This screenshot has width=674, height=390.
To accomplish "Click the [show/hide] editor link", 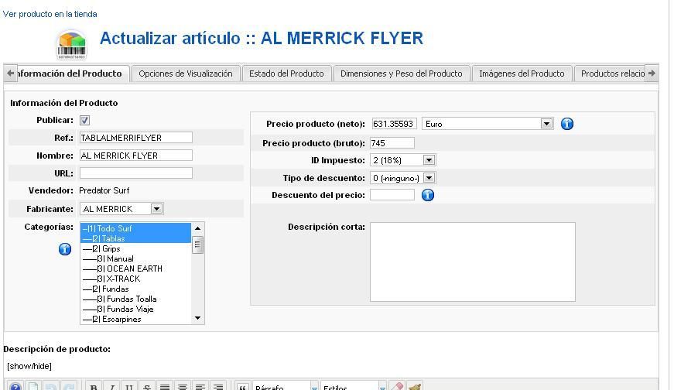I will pyautogui.click(x=29, y=366).
